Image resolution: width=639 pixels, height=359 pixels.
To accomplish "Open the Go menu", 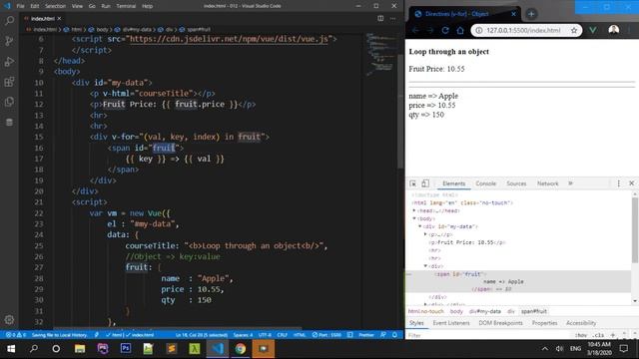I will tap(92, 6).
